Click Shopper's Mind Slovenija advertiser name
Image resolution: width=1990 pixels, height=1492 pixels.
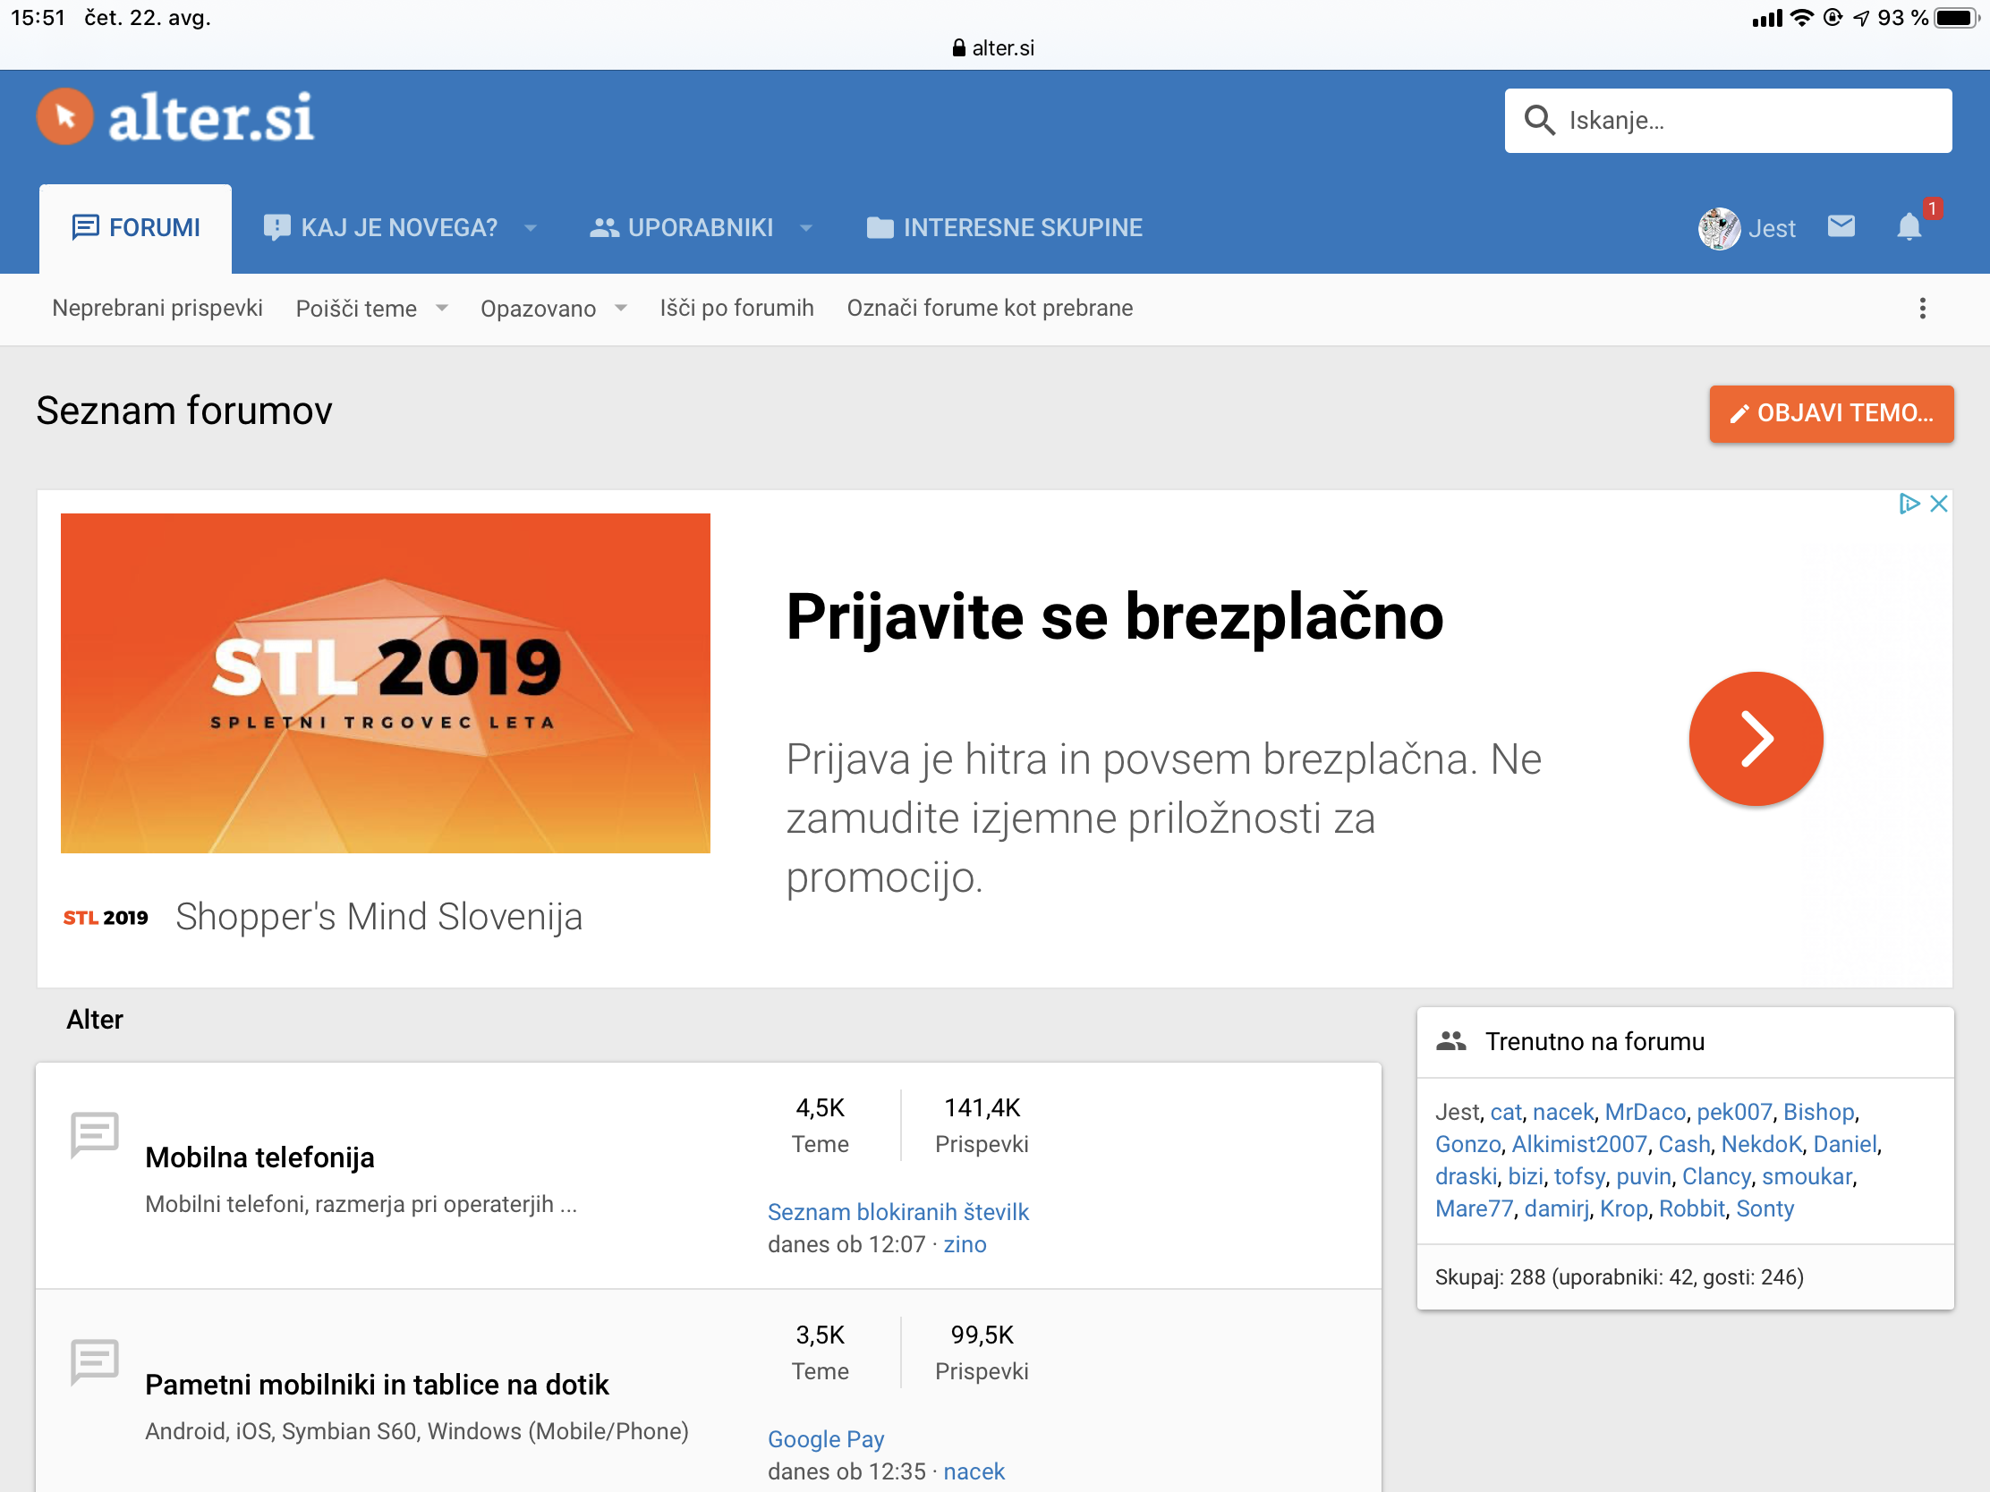[x=378, y=918]
